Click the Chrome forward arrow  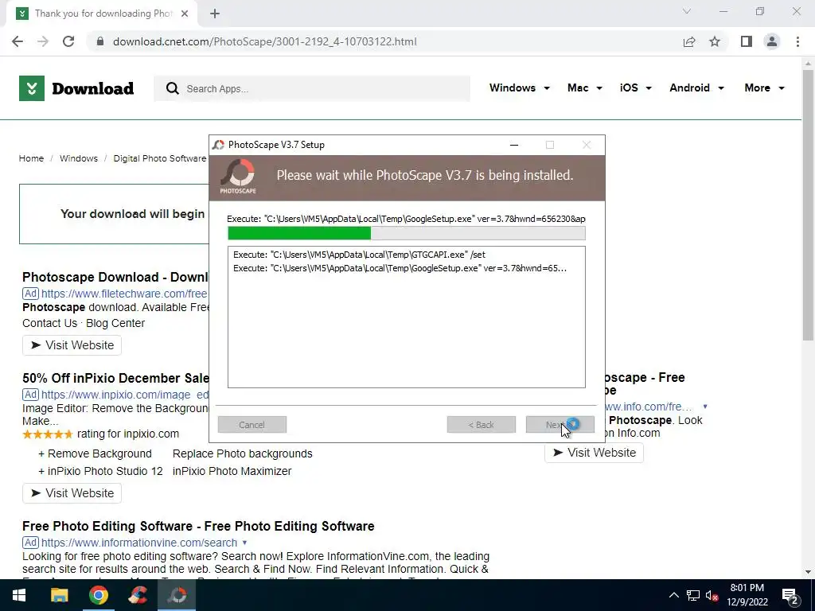43,41
